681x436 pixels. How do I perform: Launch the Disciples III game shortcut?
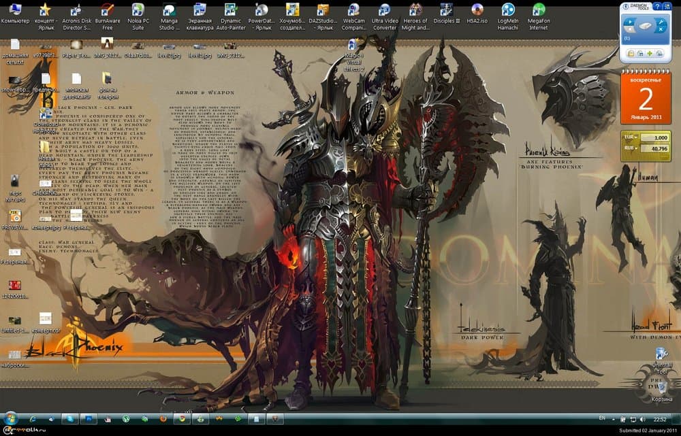[x=447, y=10]
